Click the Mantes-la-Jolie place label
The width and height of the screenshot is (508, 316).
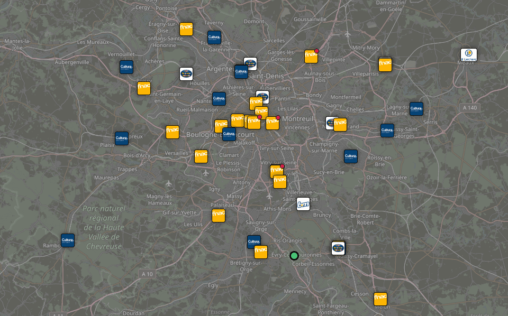click(17, 44)
